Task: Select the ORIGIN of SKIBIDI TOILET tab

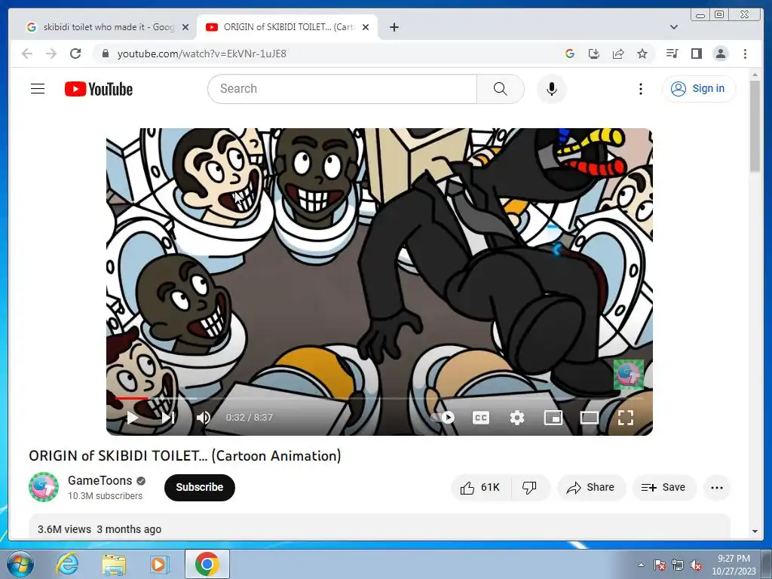Action: (x=288, y=27)
